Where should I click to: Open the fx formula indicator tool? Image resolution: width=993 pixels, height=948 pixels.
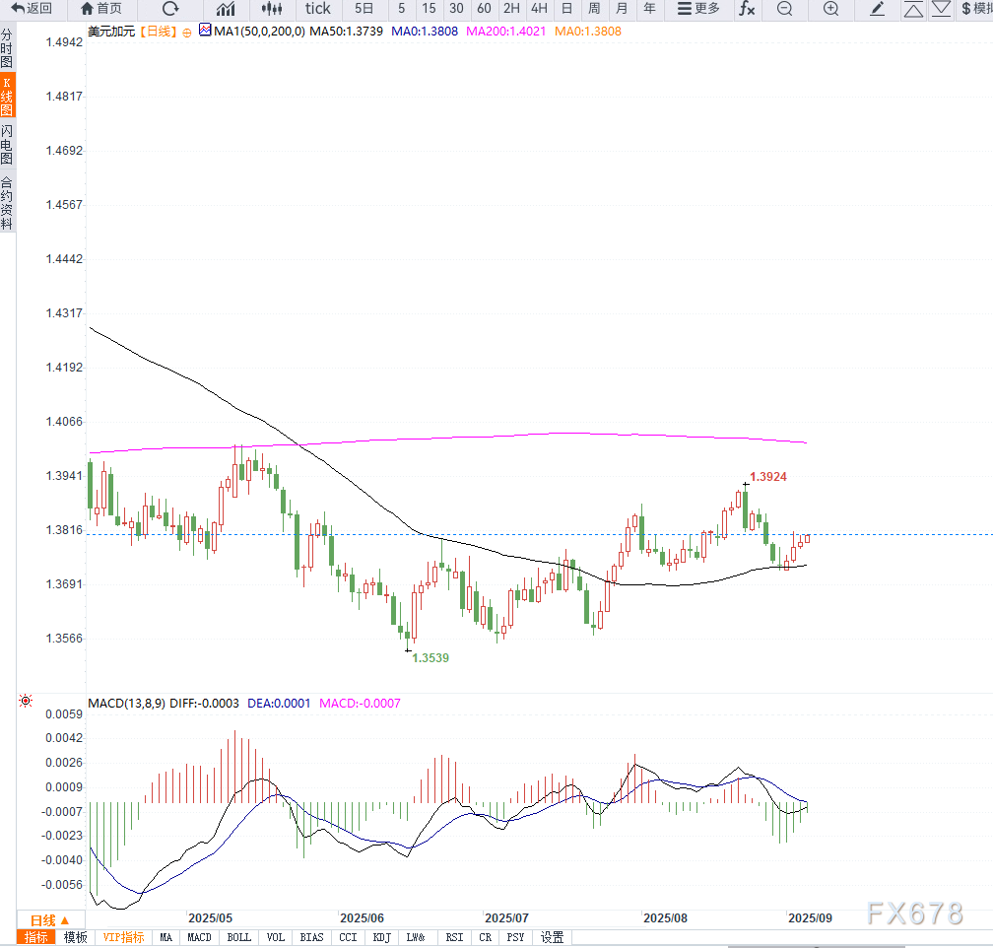click(x=747, y=9)
